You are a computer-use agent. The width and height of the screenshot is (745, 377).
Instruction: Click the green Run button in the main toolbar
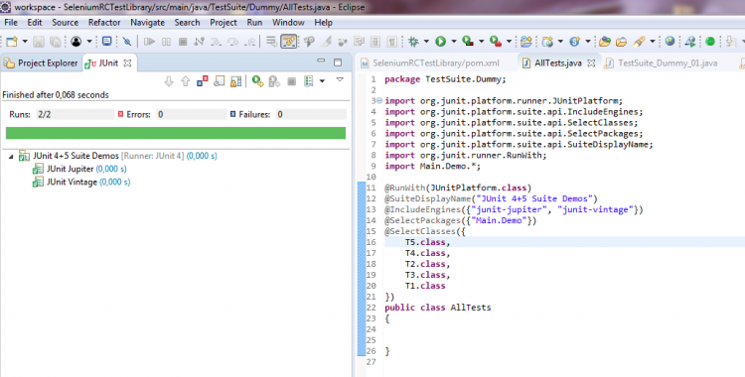click(440, 42)
